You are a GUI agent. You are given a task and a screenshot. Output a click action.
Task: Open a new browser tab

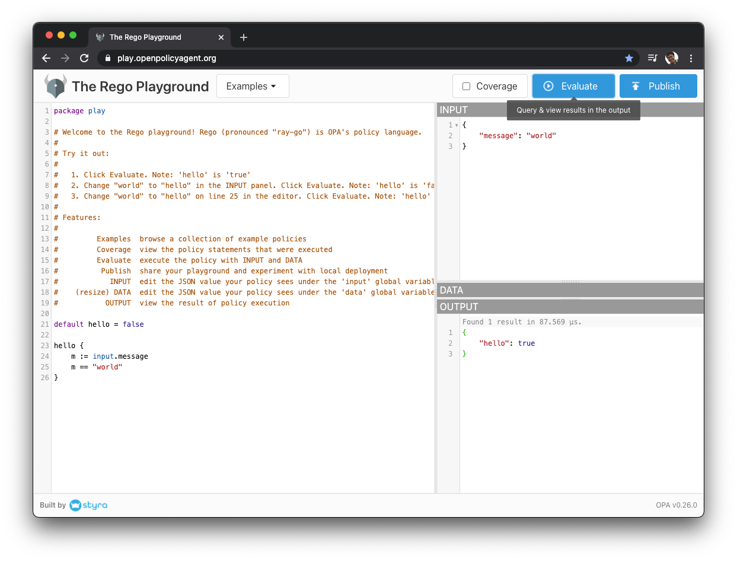coord(243,37)
